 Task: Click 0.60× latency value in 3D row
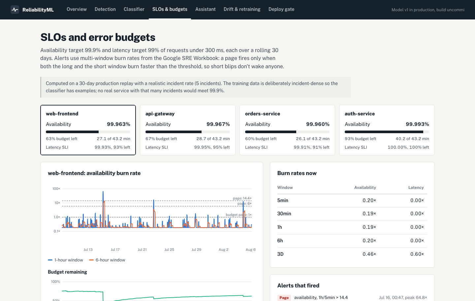click(x=417, y=254)
